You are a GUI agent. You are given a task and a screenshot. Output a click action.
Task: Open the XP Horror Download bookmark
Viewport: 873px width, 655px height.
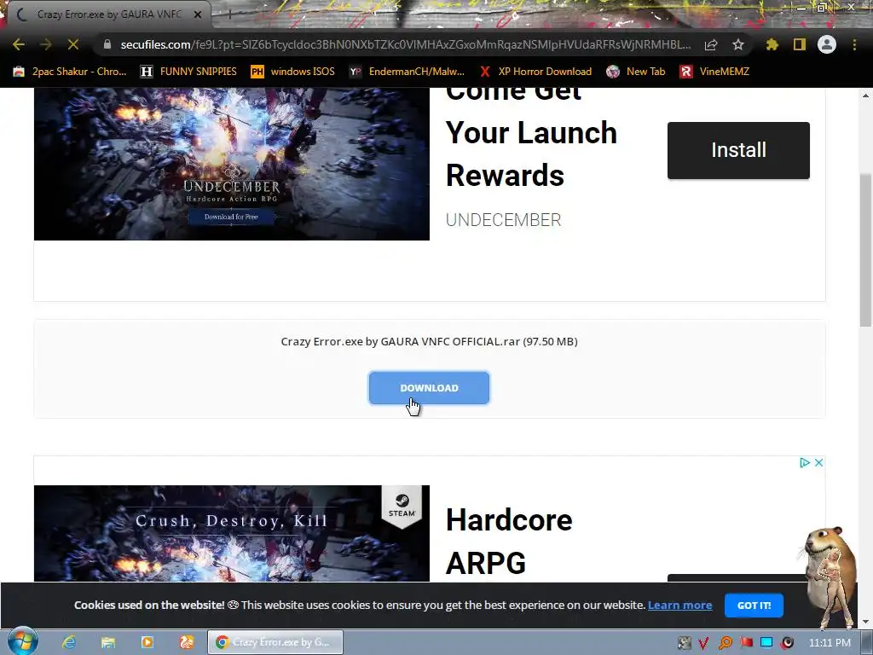tap(535, 72)
